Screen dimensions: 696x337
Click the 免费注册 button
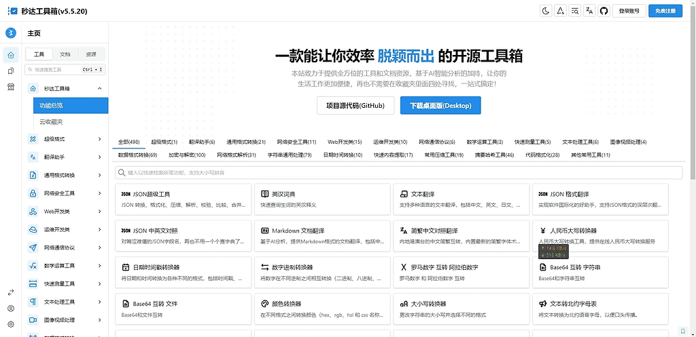point(665,11)
